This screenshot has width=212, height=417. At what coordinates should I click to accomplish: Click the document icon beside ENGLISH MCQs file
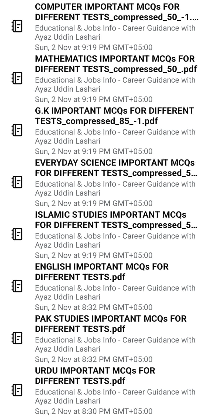[x=17, y=286]
